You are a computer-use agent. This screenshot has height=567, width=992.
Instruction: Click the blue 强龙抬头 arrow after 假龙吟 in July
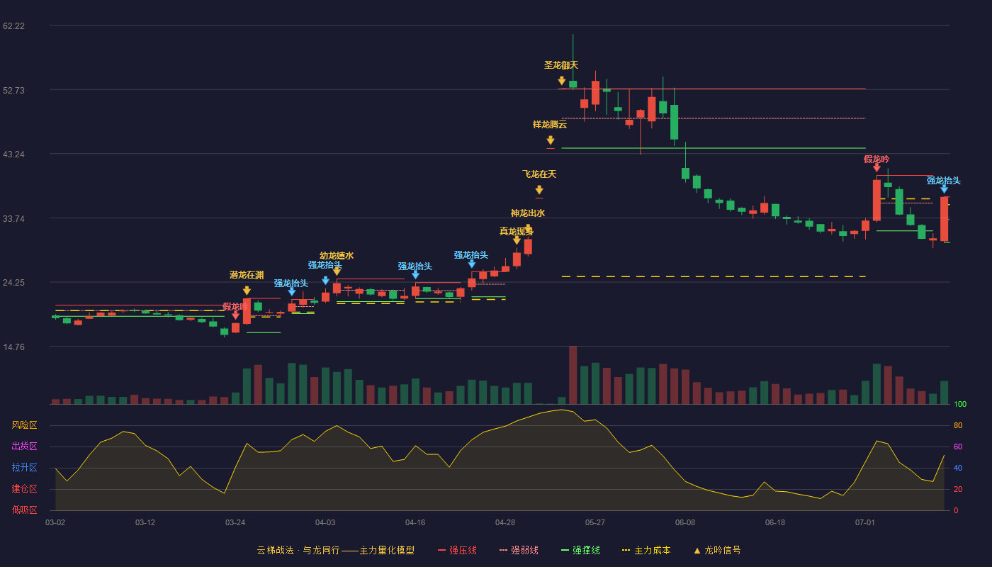point(944,189)
